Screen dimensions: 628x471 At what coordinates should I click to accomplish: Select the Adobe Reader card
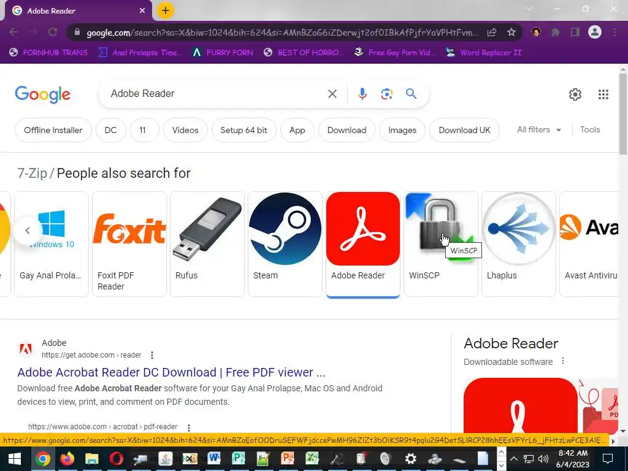363,244
